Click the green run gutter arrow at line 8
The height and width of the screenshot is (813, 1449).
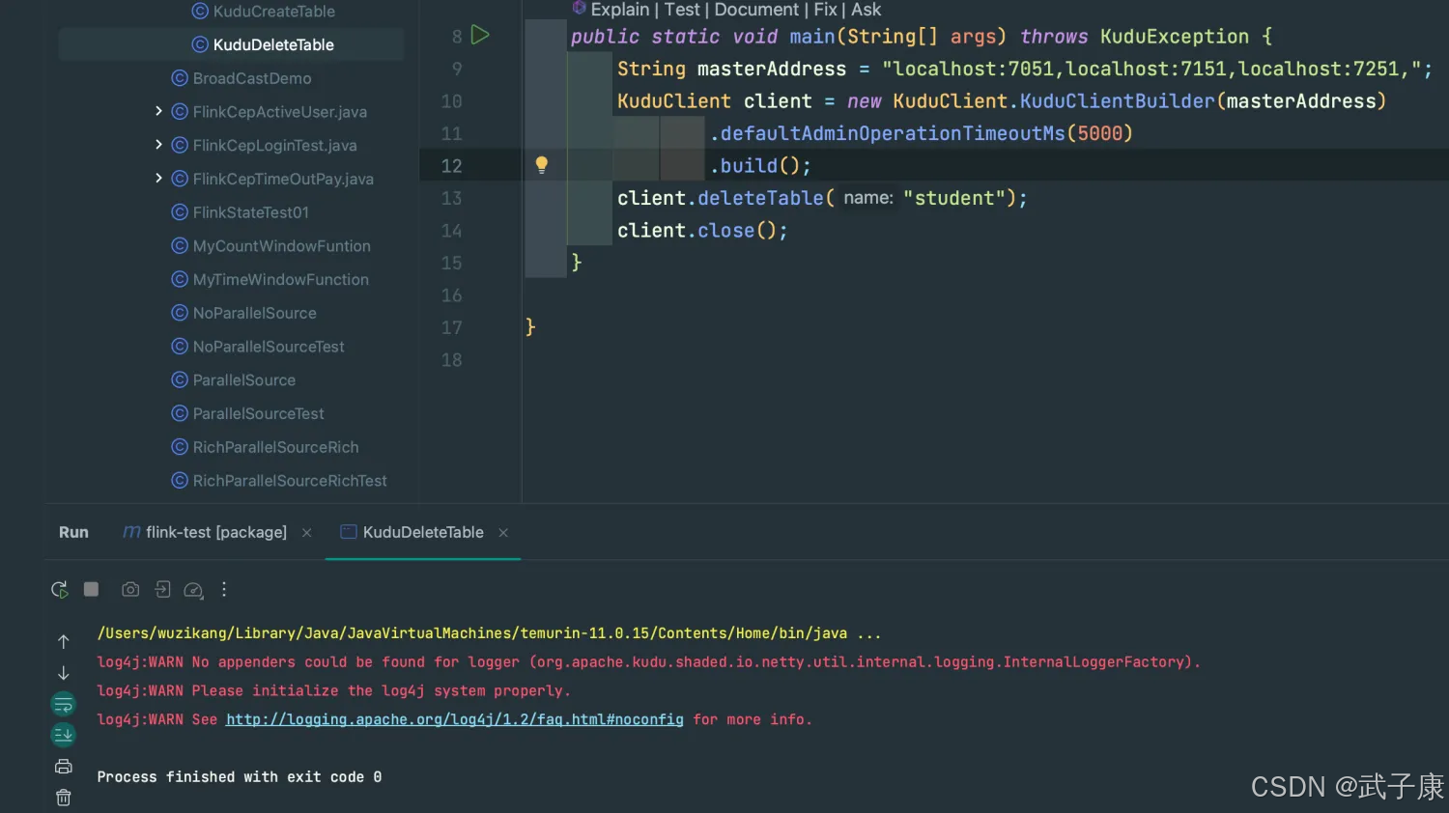[x=480, y=36]
